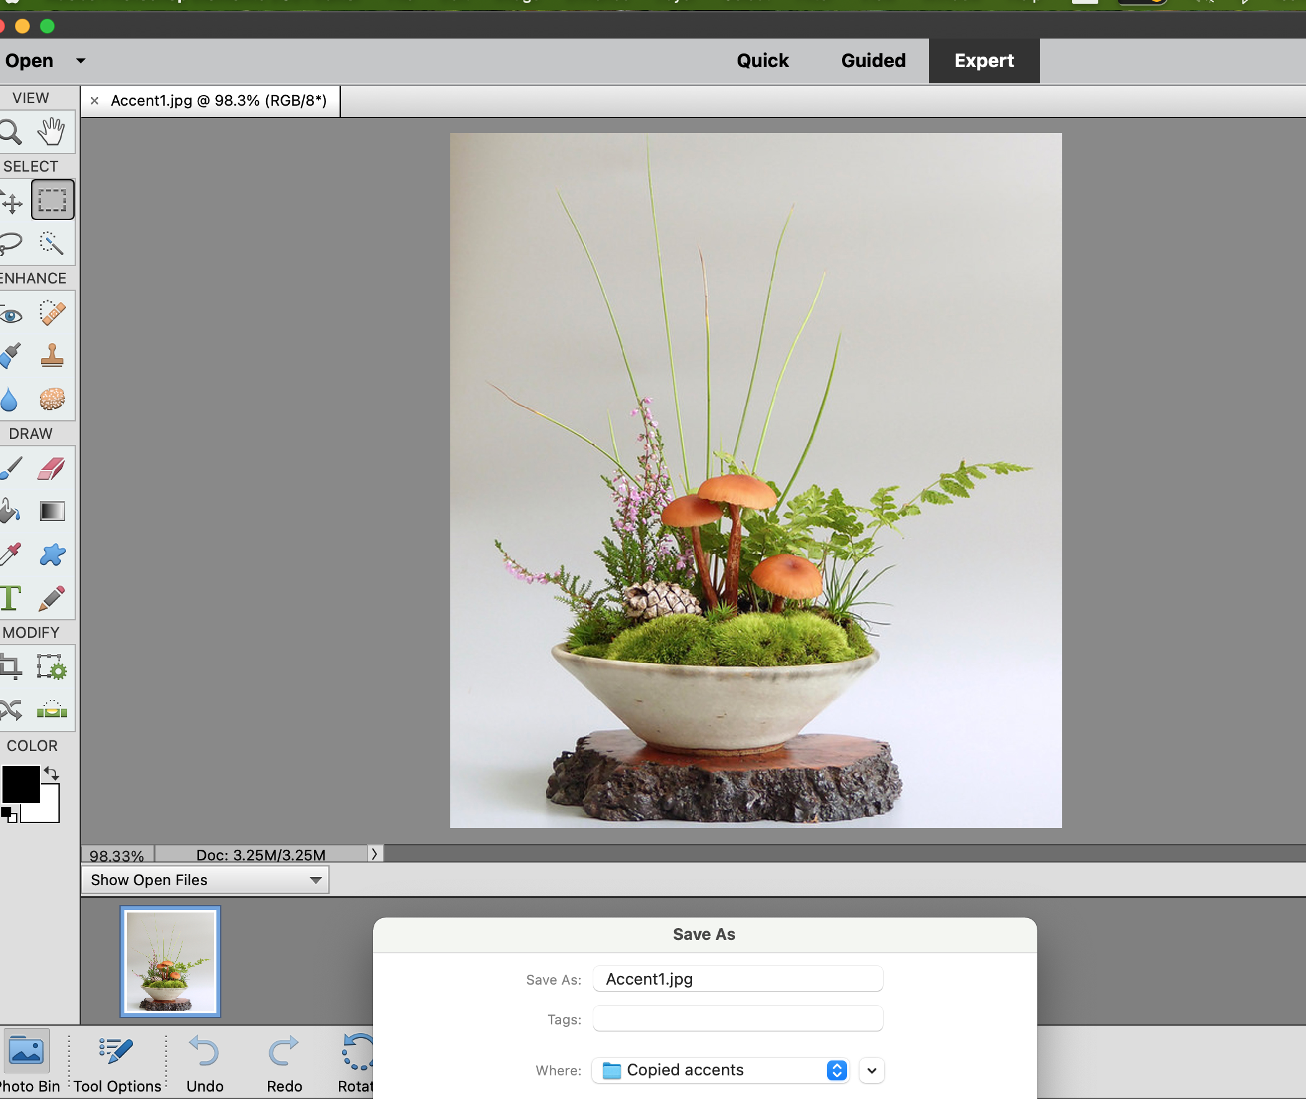Switch to Guided mode tab
The width and height of the screenshot is (1306, 1099).
click(x=873, y=60)
